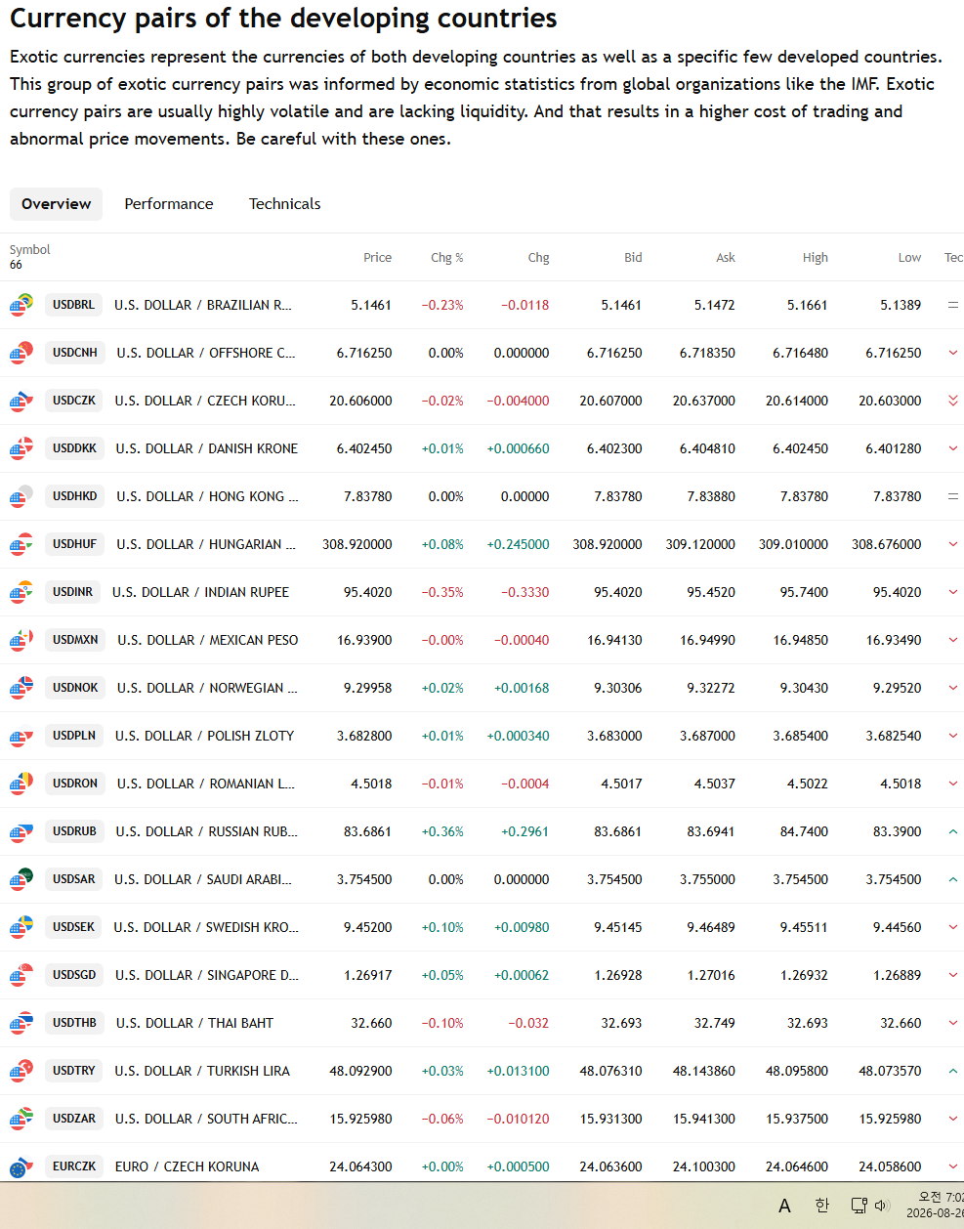This screenshot has height=1229, width=964.
Task: Click the USDHKD flag pair icon
Action: 21,496
